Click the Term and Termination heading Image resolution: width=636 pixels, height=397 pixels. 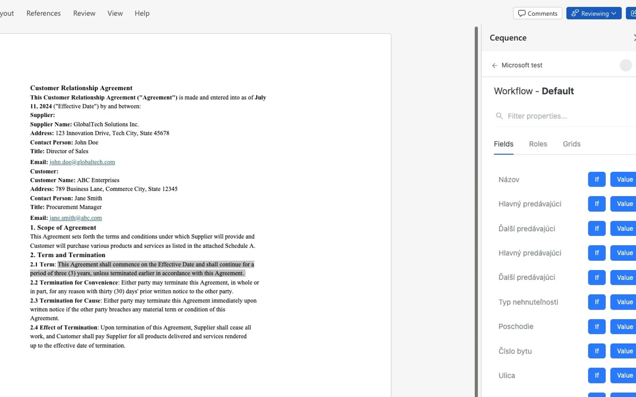[x=68, y=255]
